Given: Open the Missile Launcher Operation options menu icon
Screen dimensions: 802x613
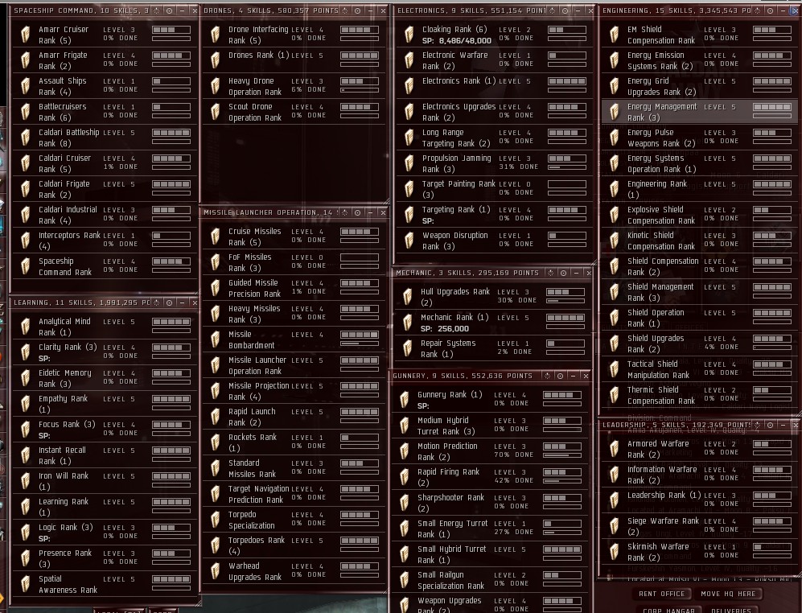Looking at the screenshot, I should tap(345, 212).
